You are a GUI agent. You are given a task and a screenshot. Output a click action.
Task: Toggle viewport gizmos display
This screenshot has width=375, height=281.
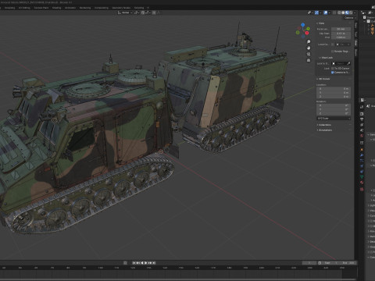click(x=316, y=12)
